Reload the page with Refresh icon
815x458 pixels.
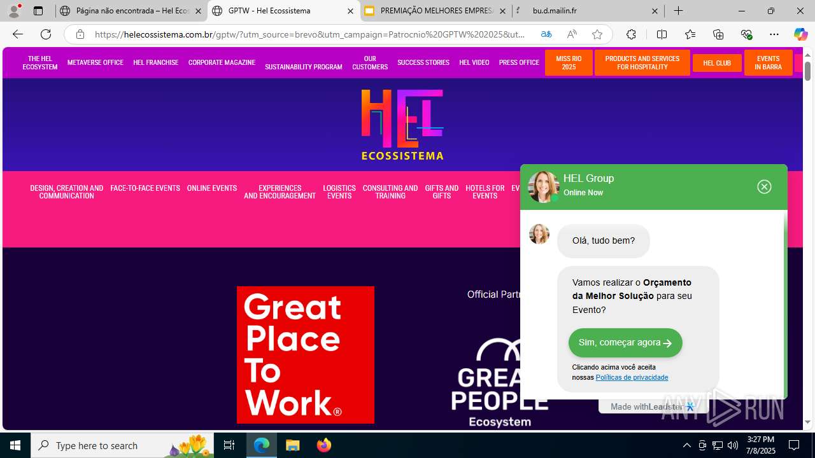pos(46,34)
